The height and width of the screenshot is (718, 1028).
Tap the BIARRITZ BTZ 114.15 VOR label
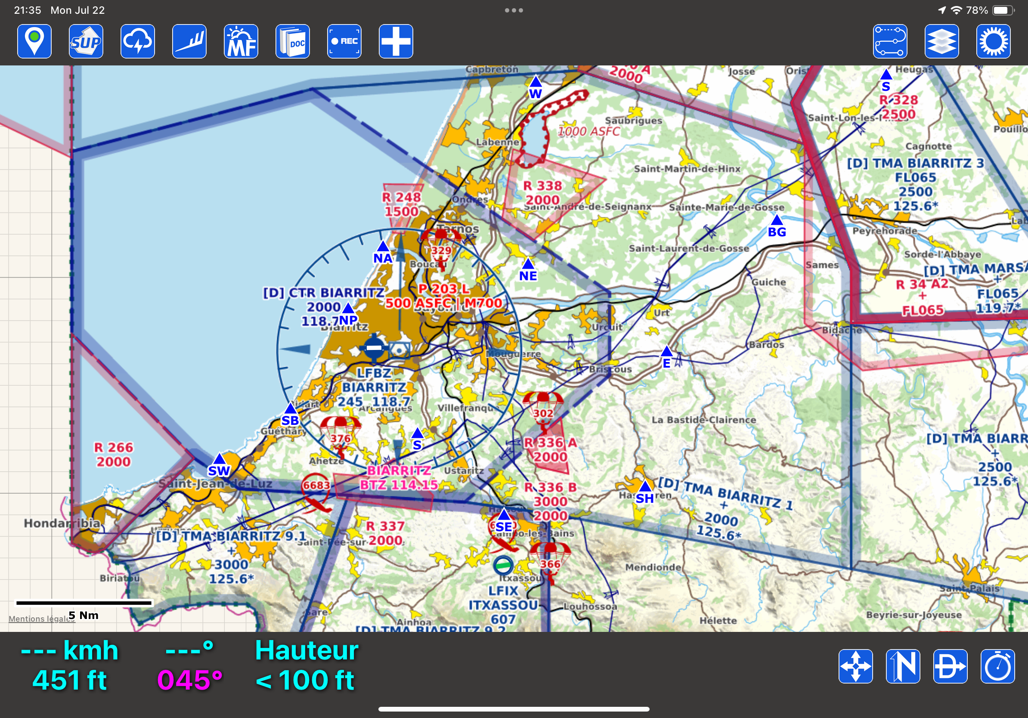(399, 478)
